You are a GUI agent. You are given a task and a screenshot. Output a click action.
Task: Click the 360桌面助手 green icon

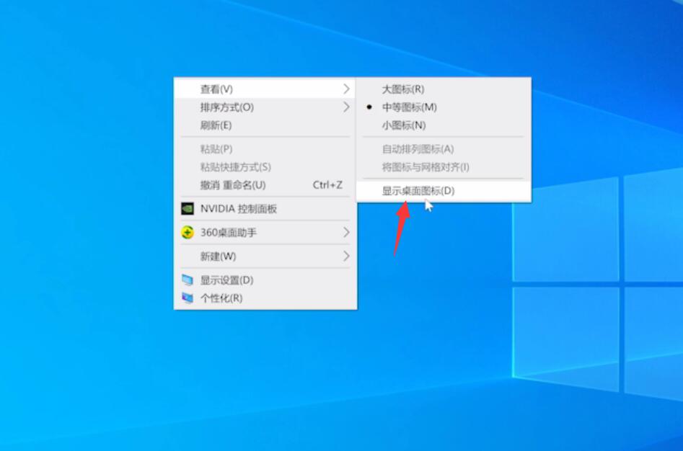188,233
